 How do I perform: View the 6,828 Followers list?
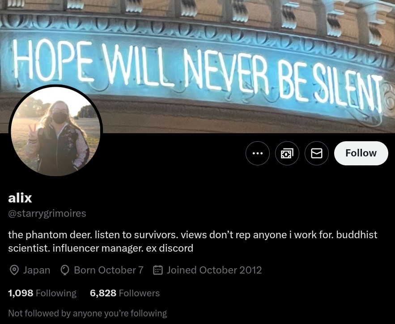[125, 293]
